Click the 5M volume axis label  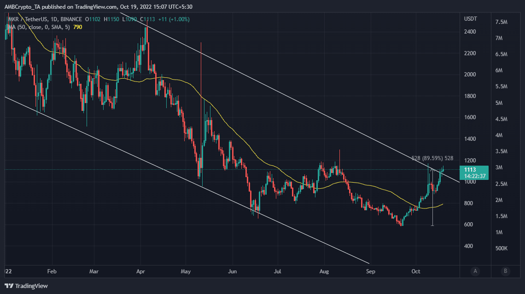tap(499, 103)
